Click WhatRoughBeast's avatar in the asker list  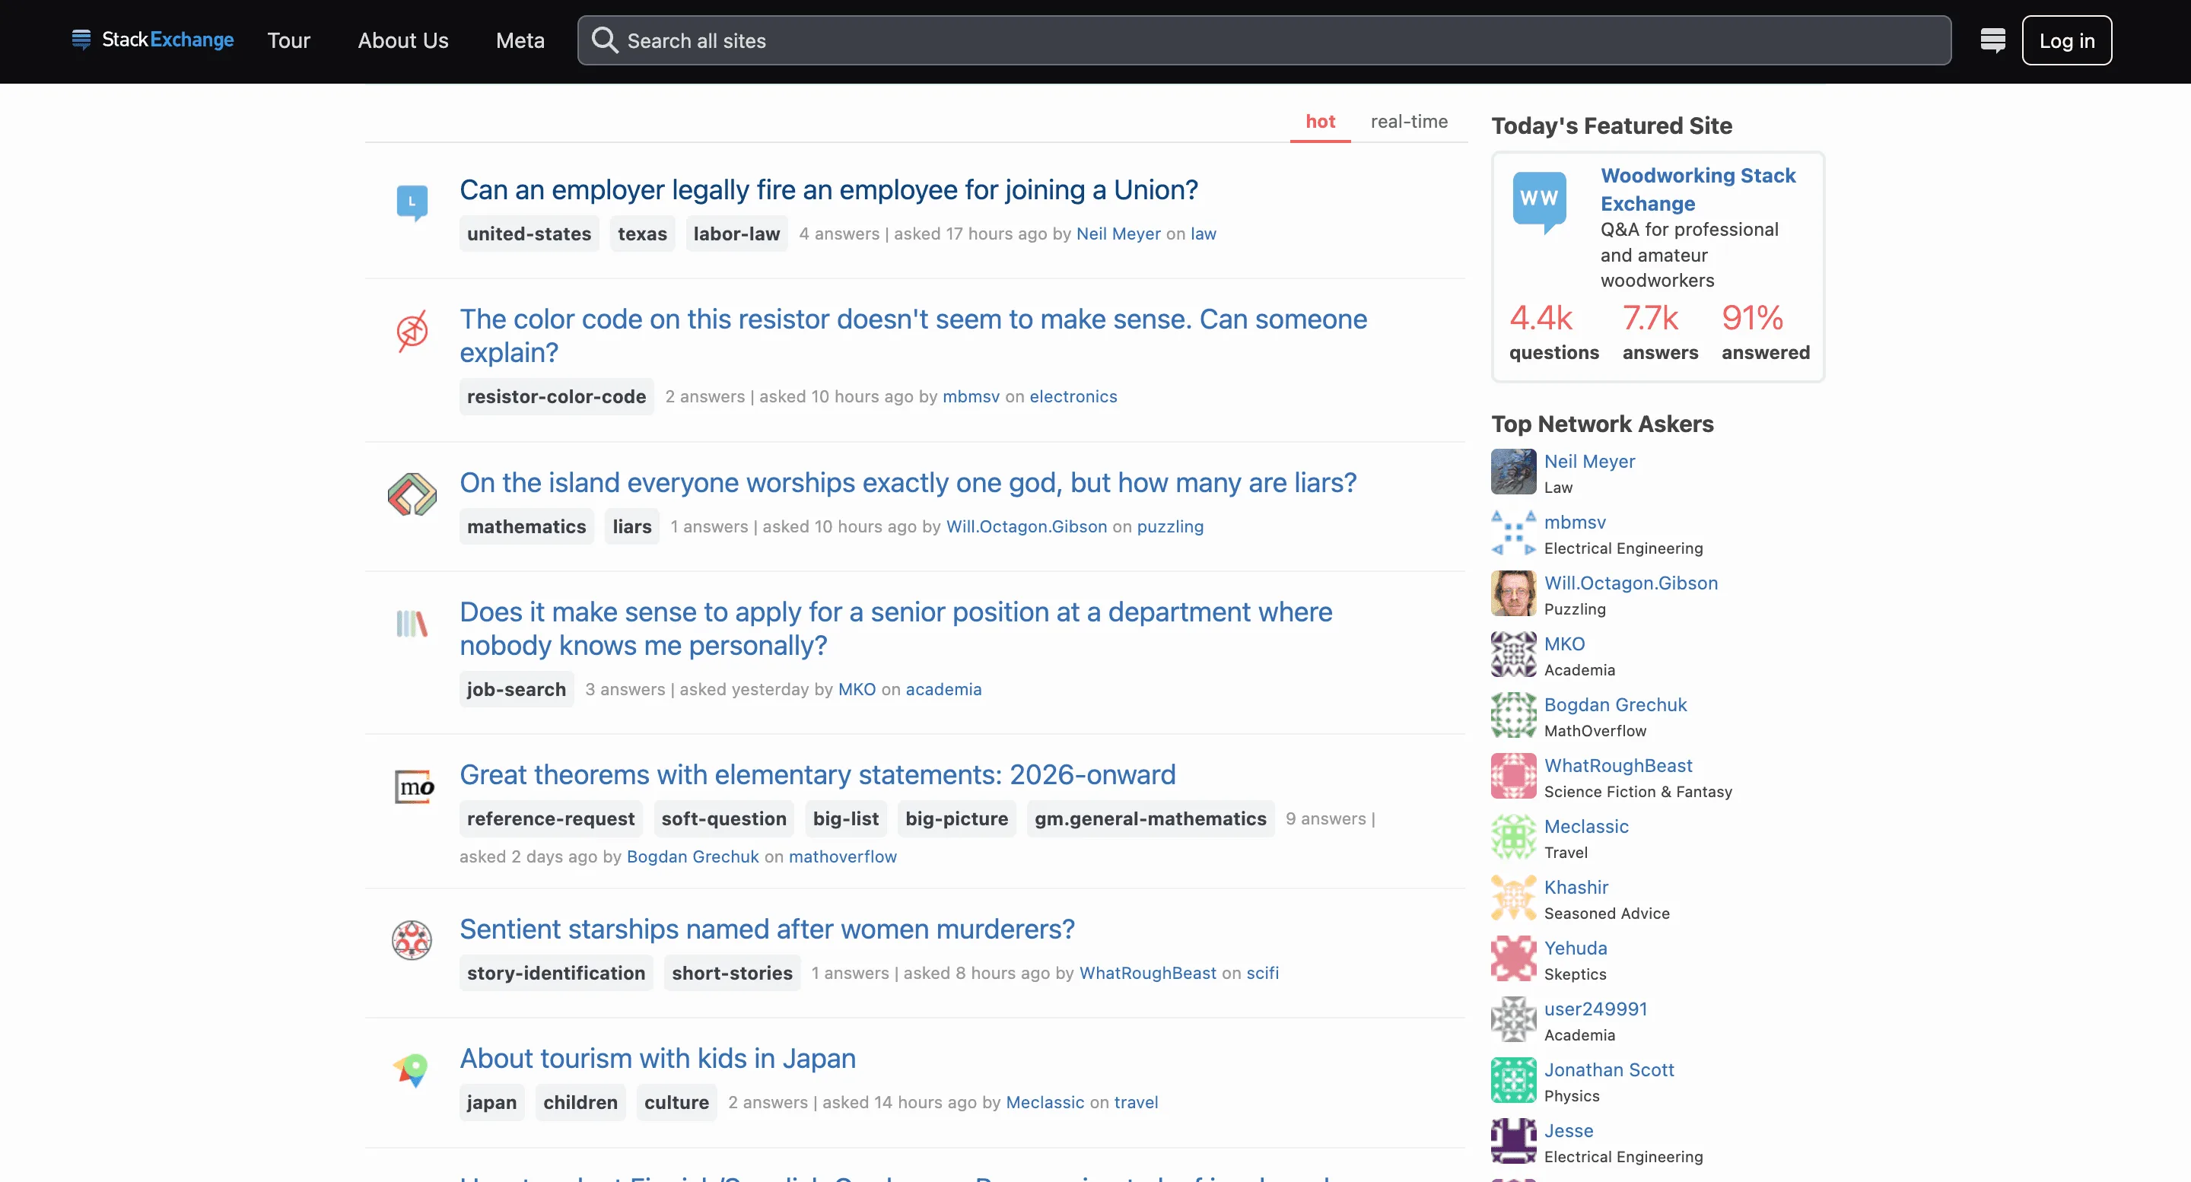pos(1513,776)
